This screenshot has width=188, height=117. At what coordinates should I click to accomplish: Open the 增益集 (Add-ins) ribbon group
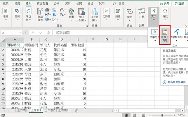(28, 14)
